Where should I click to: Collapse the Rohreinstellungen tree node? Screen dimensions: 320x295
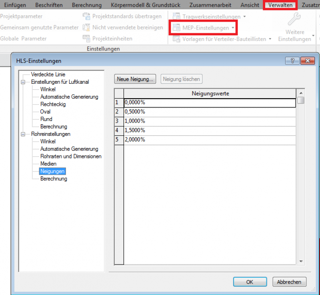click(x=23, y=134)
